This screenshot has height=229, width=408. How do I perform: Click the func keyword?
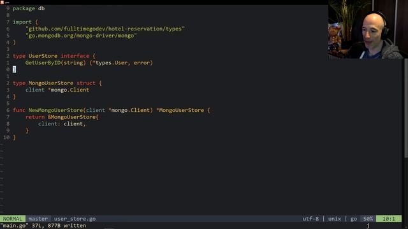coord(19,110)
